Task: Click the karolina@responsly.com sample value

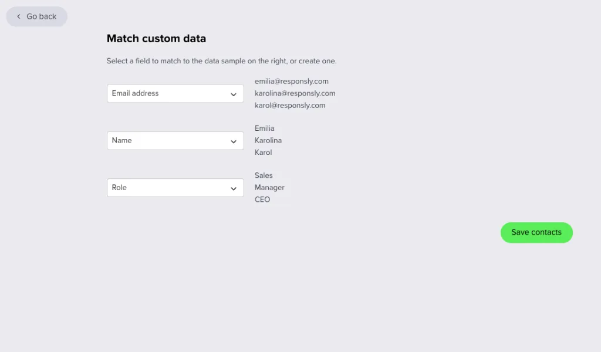Action: (x=295, y=93)
